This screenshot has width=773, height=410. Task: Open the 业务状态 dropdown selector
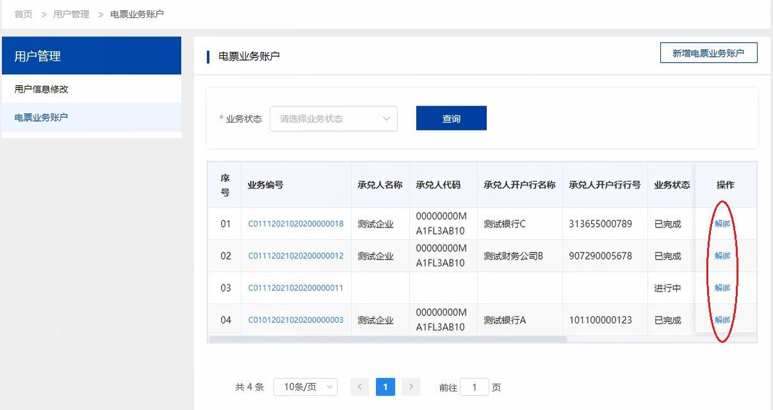(x=333, y=118)
